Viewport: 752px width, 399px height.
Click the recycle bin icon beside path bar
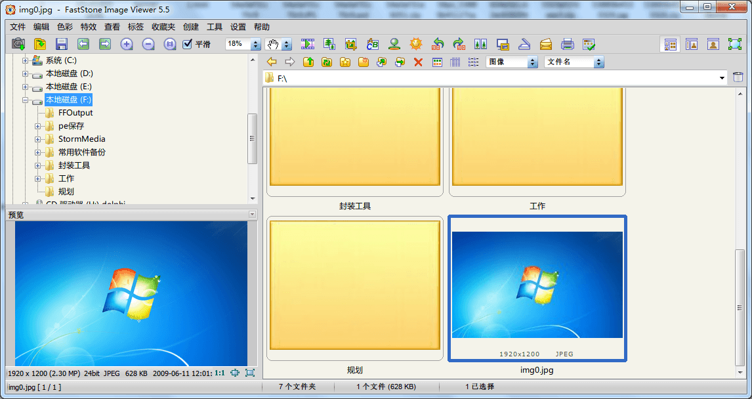pos(738,77)
